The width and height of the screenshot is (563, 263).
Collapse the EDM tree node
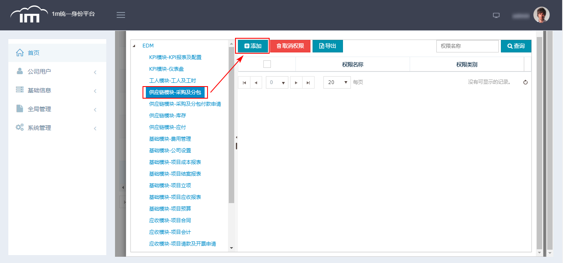click(134, 46)
